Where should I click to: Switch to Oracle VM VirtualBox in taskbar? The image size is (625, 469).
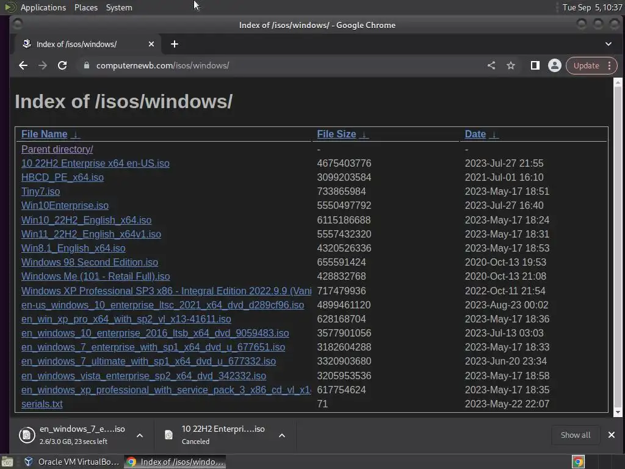coord(72,462)
